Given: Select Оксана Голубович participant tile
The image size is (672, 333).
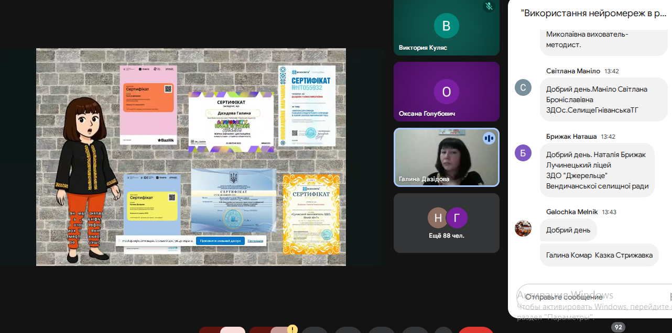Looking at the screenshot, I should (x=446, y=92).
